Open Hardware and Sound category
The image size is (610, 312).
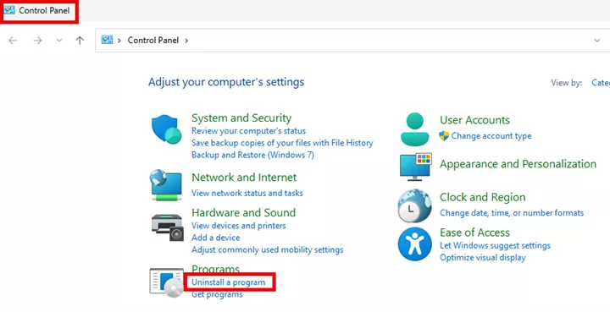coord(243,213)
